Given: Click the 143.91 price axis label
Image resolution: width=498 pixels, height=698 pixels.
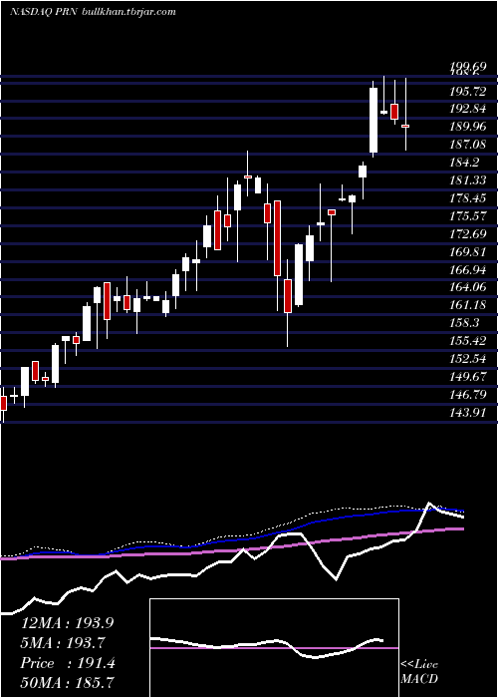Looking at the screenshot, I should click(x=469, y=412).
